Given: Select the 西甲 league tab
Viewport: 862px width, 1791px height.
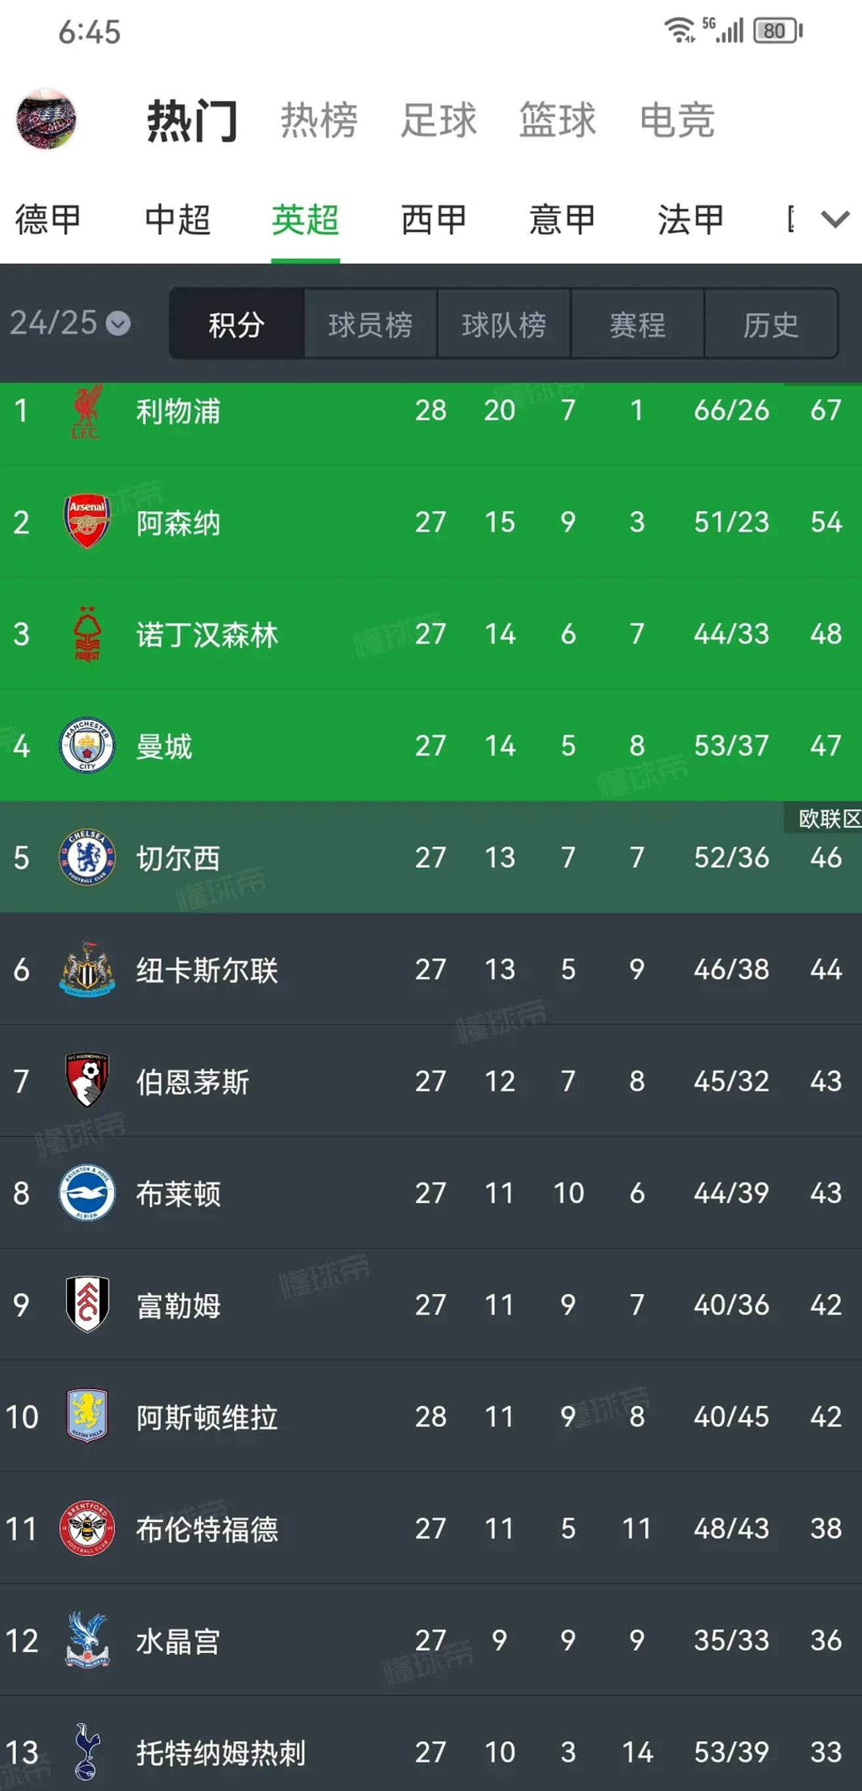Looking at the screenshot, I should point(434,220).
